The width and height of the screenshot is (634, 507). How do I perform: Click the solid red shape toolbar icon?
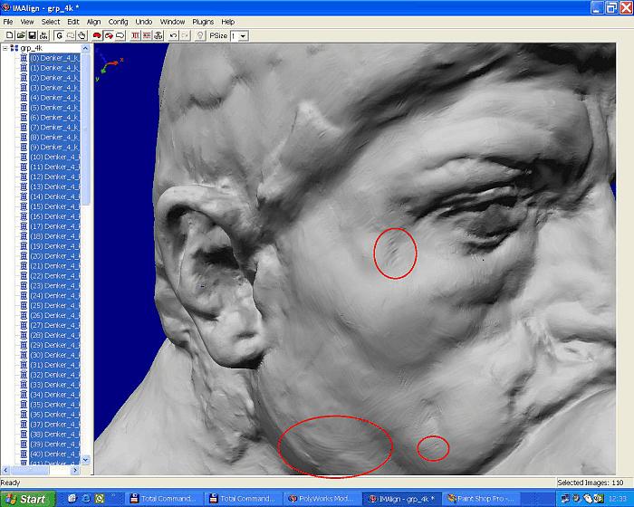(98, 35)
